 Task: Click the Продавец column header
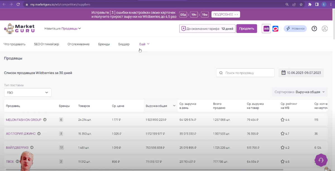(x=13, y=106)
